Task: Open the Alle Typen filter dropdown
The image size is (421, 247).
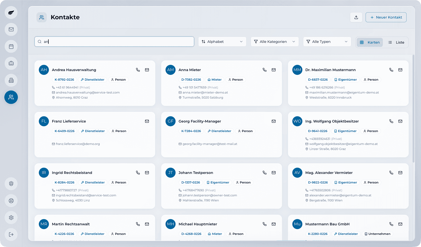Action: 327,42
